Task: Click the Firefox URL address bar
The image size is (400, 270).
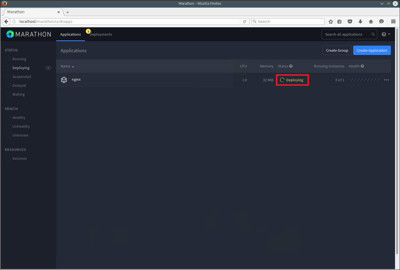Action: point(129,22)
